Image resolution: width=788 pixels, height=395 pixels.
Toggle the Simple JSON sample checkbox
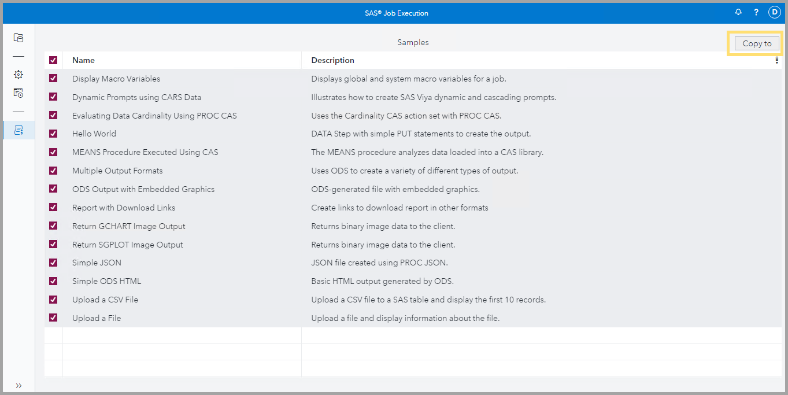point(53,262)
